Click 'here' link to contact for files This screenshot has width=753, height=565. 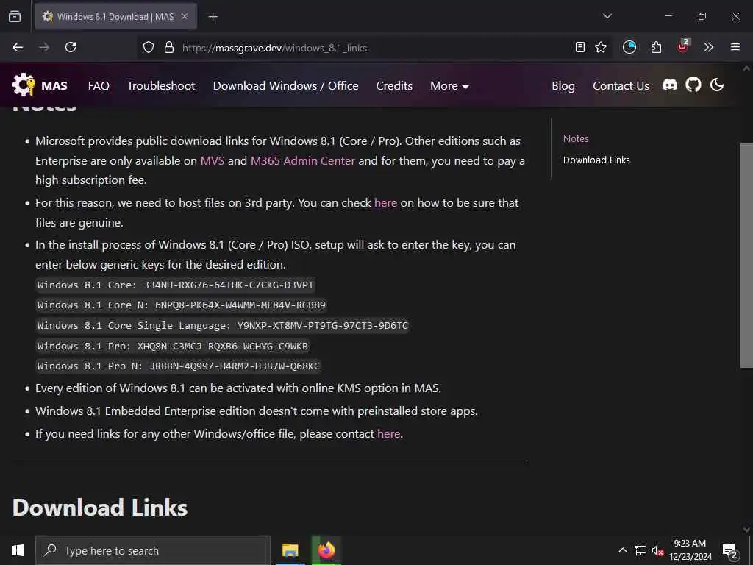point(388,434)
